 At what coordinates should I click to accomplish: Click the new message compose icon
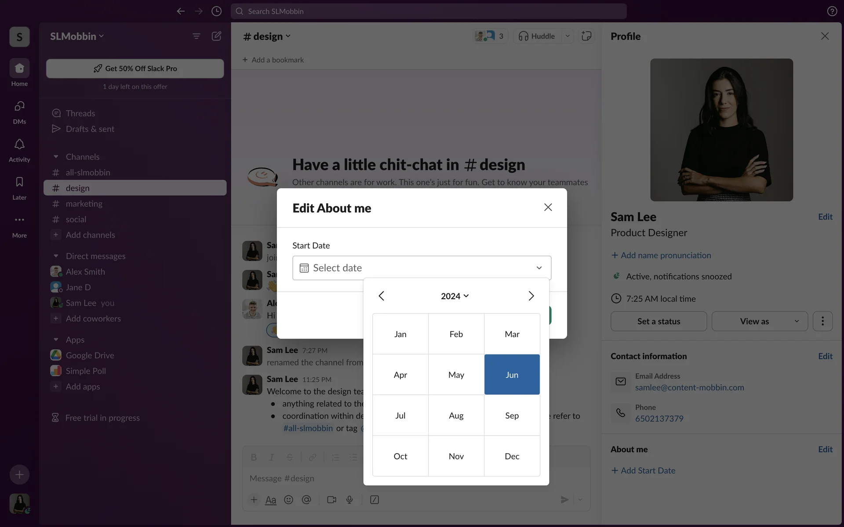point(216,36)
